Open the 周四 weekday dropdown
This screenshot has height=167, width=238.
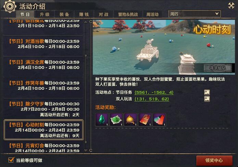195,14
